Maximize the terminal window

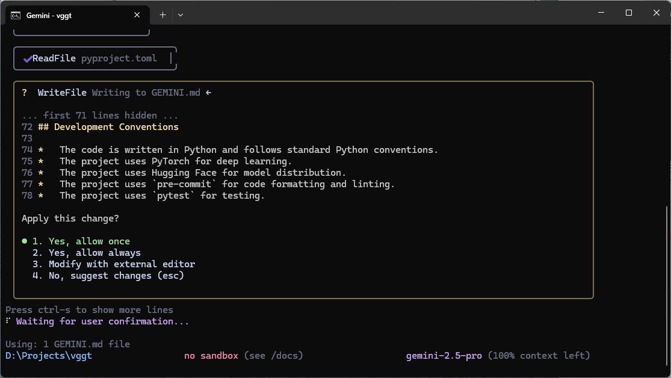(629, 13)
